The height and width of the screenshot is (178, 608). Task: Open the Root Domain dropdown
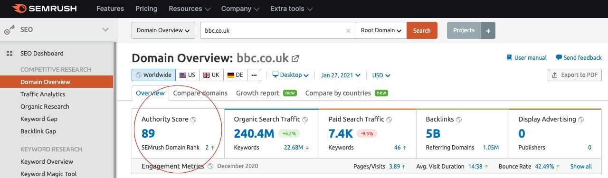381,30
